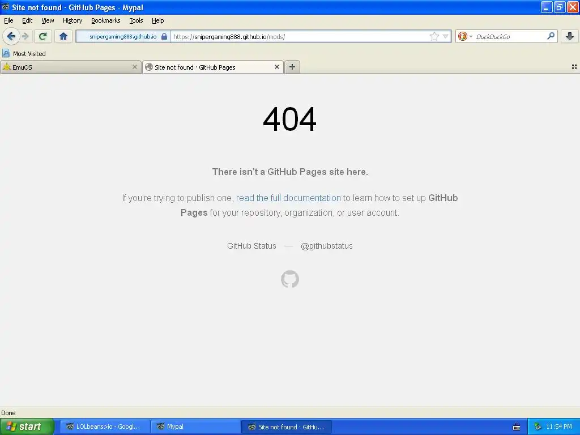Click "There isn't a GitHub Pages site here." text

[290, 172]
